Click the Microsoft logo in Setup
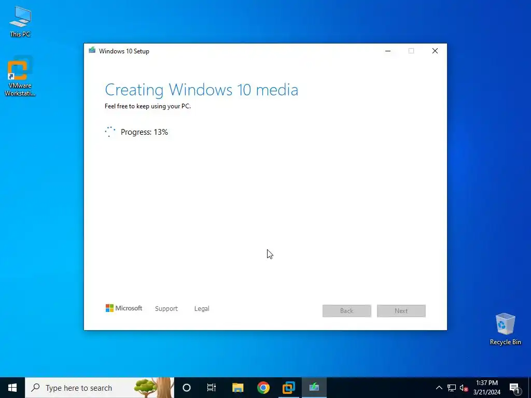This screenshot has width=531, height=398. point(124,308)
